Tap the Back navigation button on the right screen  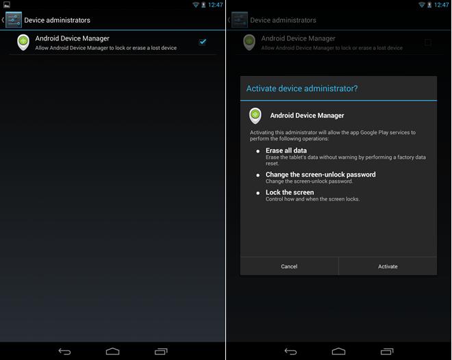[x=290, y=351]
